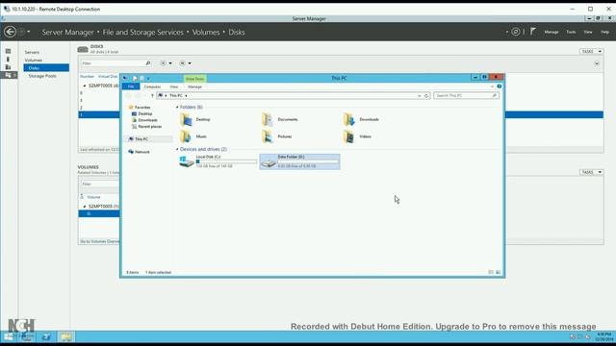Image resolution: width=616 pixels, height=346 pixels.
Task: Go to Servers in the storage navigation
Action: tap(32, 52)
